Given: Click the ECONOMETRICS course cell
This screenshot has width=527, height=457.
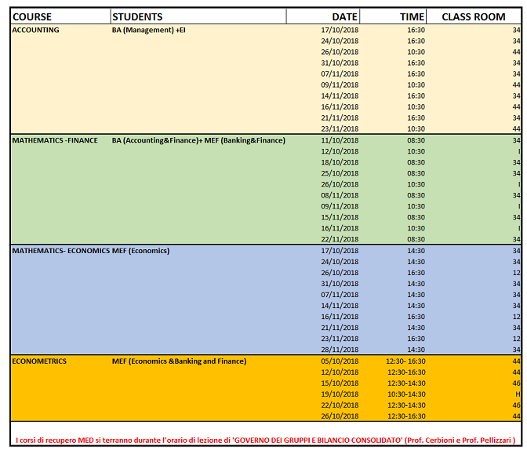Looking at the screenshot, I should point(39,361).
